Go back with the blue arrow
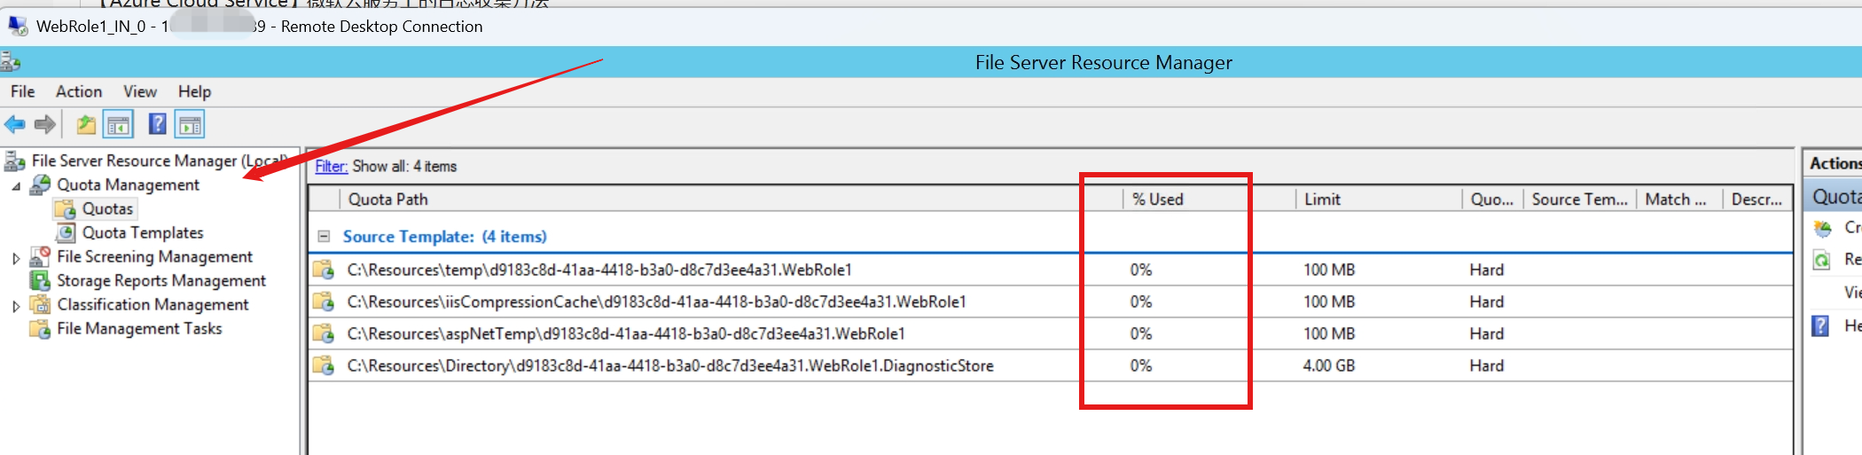 click(15, 125)
